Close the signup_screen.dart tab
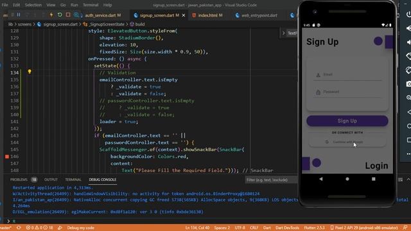 click(184, 15)
